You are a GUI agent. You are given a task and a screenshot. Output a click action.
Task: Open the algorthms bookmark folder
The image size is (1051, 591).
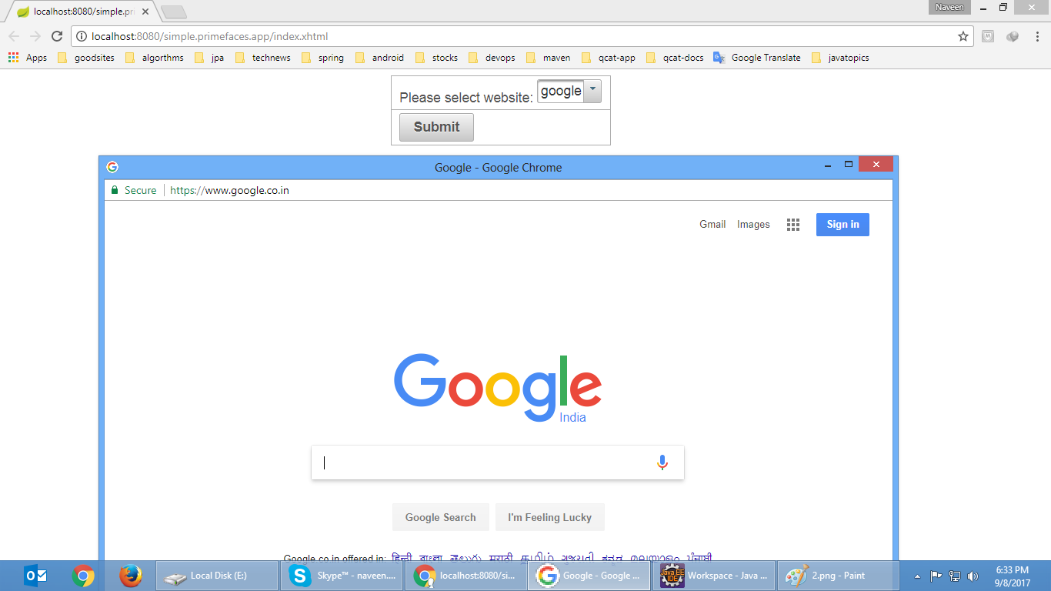click(x=155, y=58)
